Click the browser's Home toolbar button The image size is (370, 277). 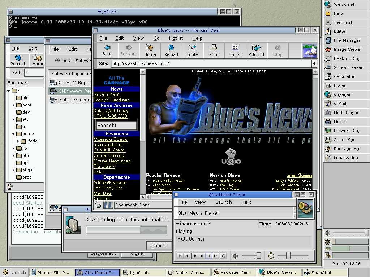tap(150, 50)
